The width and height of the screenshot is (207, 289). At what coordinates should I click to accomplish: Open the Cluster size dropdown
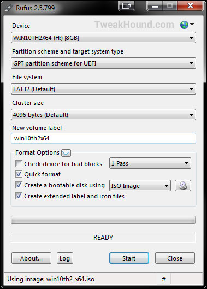pos(103,115)
